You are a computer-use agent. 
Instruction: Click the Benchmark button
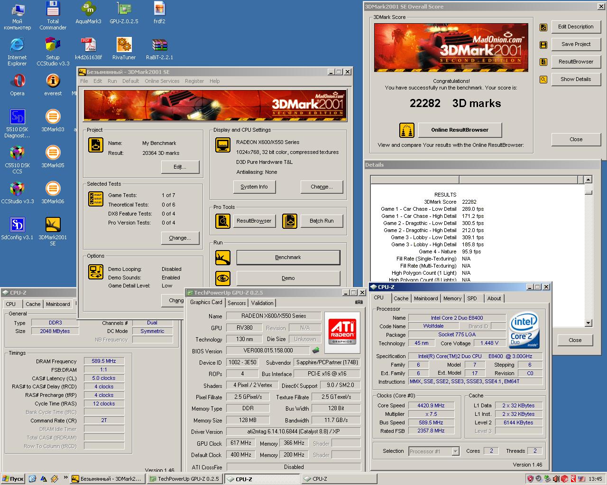pos(288,257)
